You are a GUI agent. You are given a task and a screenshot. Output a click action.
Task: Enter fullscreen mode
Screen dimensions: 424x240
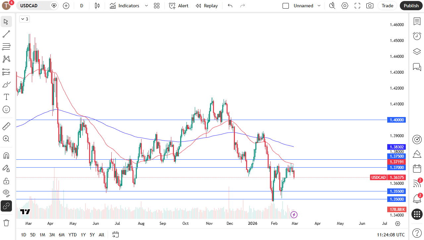tap(357, 6)
